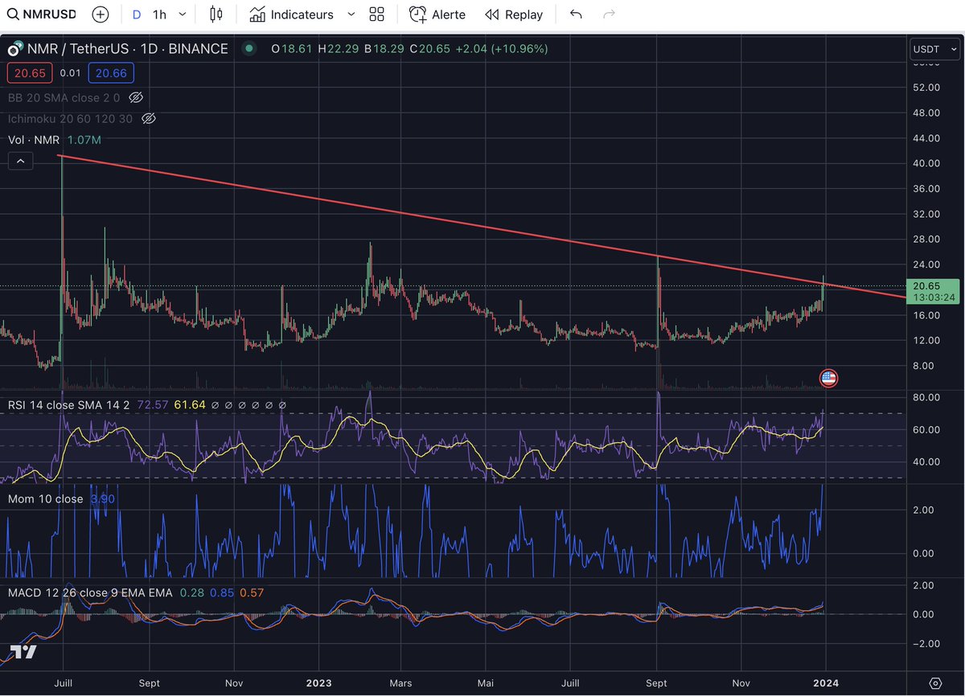Viewport: 965px width, 697px height.
Task: Click the add/compare symbol plus icon
Action: coord(100,14)
